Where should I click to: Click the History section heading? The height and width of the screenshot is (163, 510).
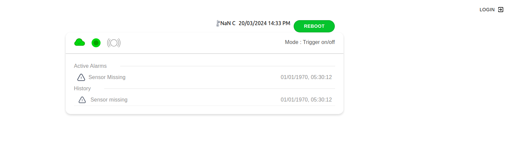tap(82, 89)
